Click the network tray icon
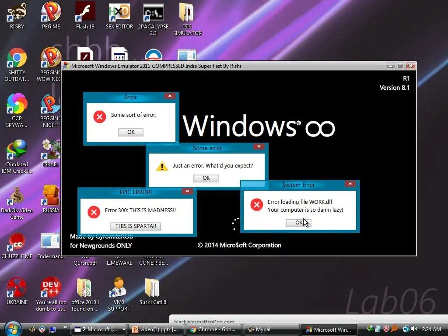Viewport: 448px width, 336px height. point(406,329)
